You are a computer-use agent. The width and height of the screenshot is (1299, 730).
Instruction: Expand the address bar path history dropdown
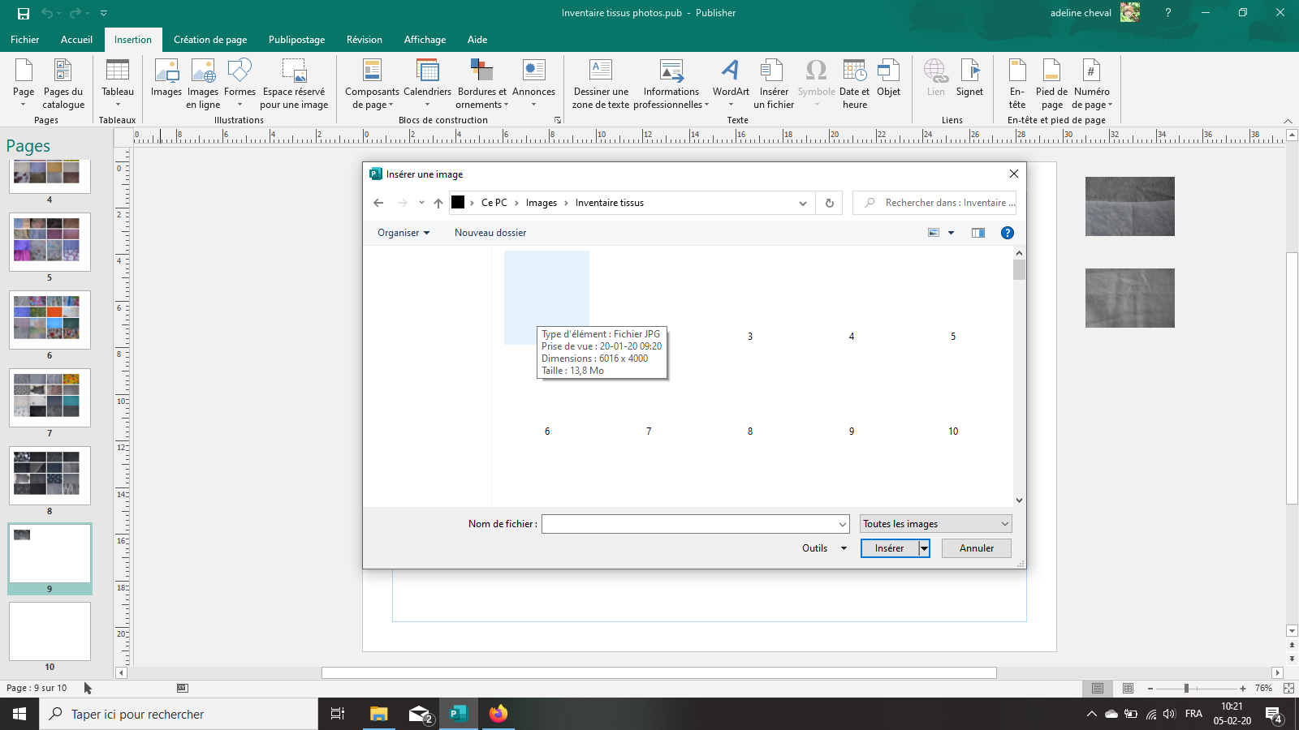803,203
